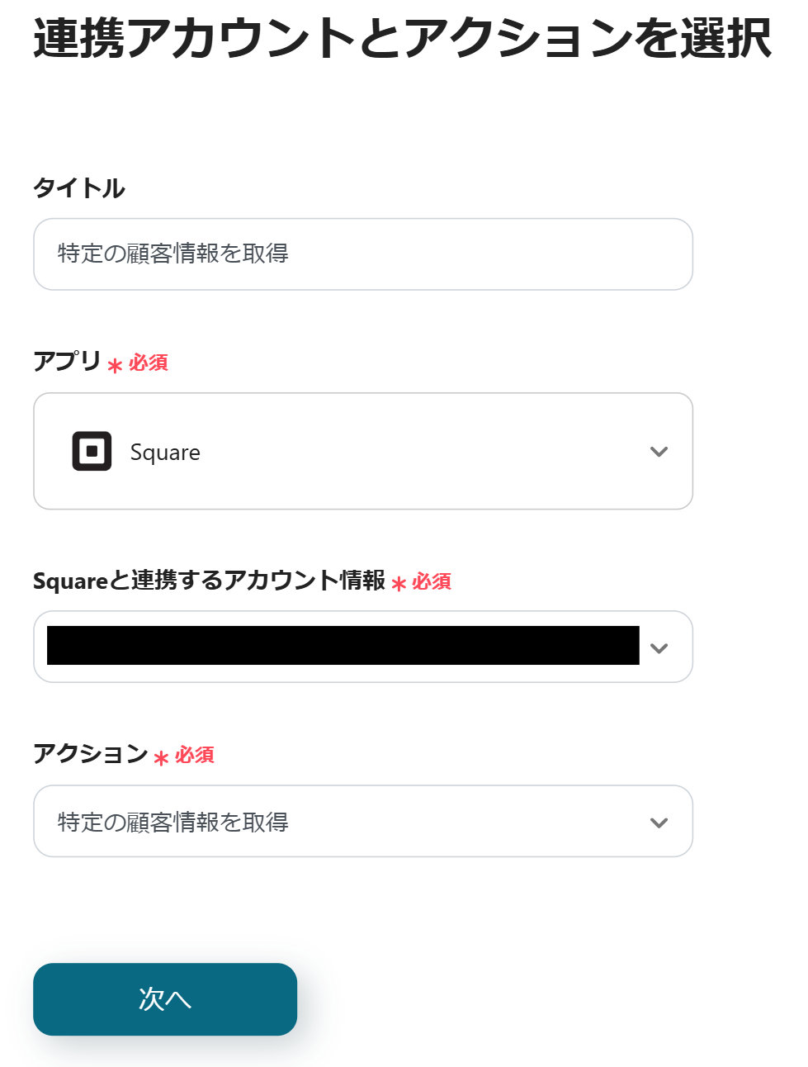
Task: Click the 連携アカウントとアクションを選択 heading
Action: [x=402, y=38]
